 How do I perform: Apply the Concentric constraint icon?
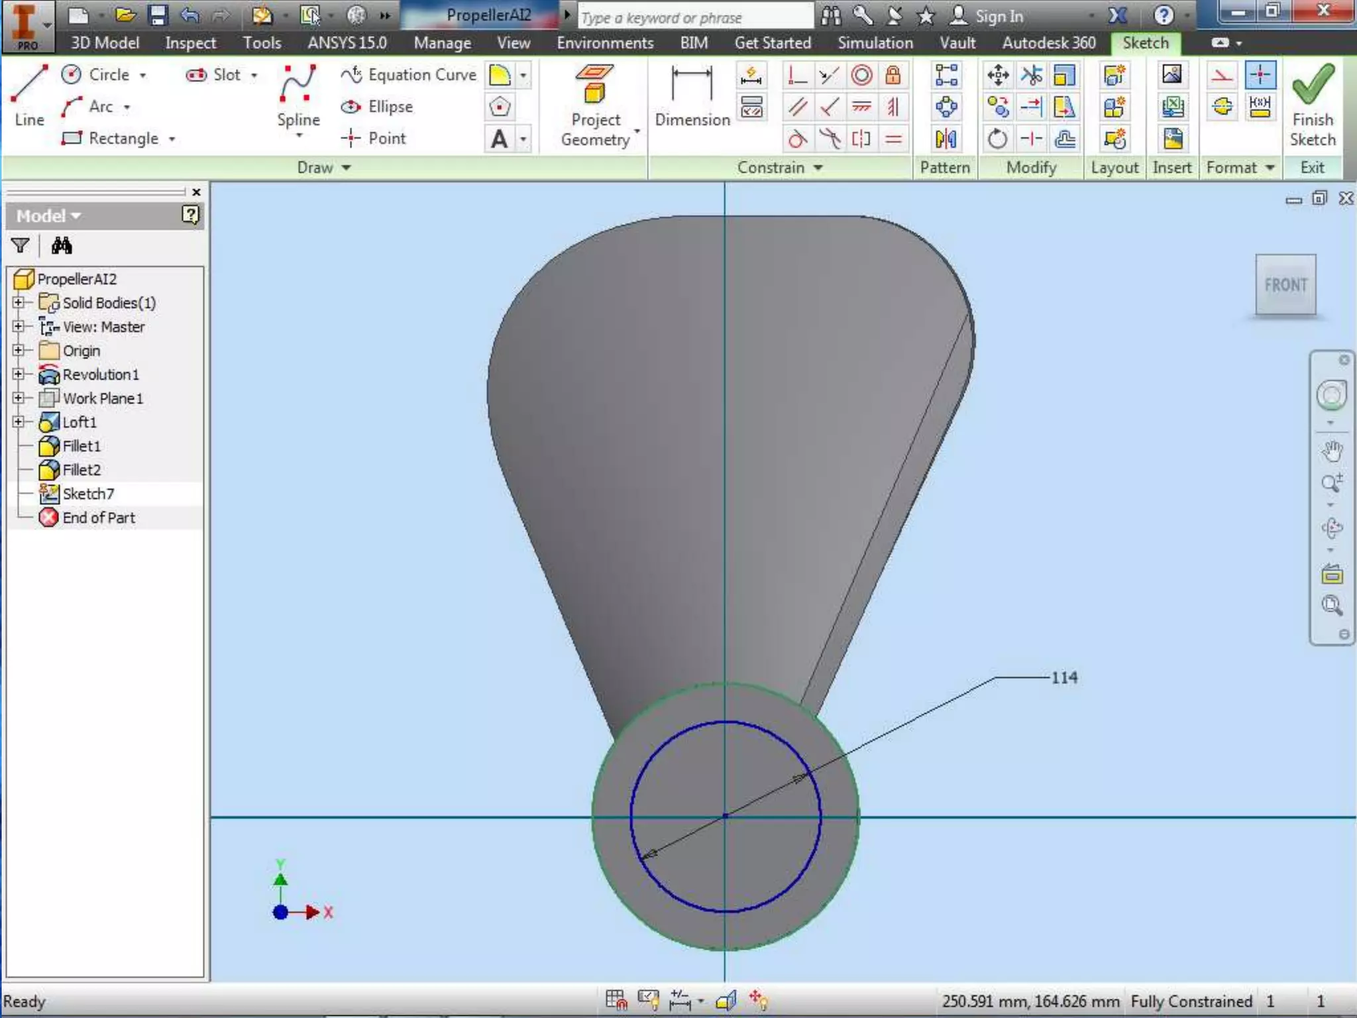point(861,75)
